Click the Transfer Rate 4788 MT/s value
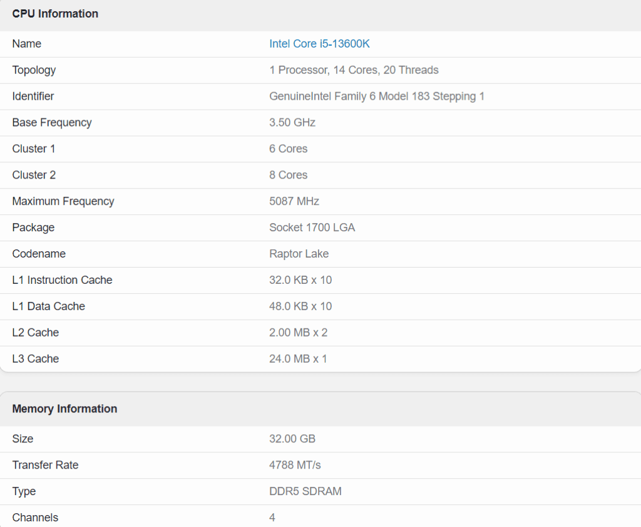This screenshot has width=641, height=527. point(295,466)
